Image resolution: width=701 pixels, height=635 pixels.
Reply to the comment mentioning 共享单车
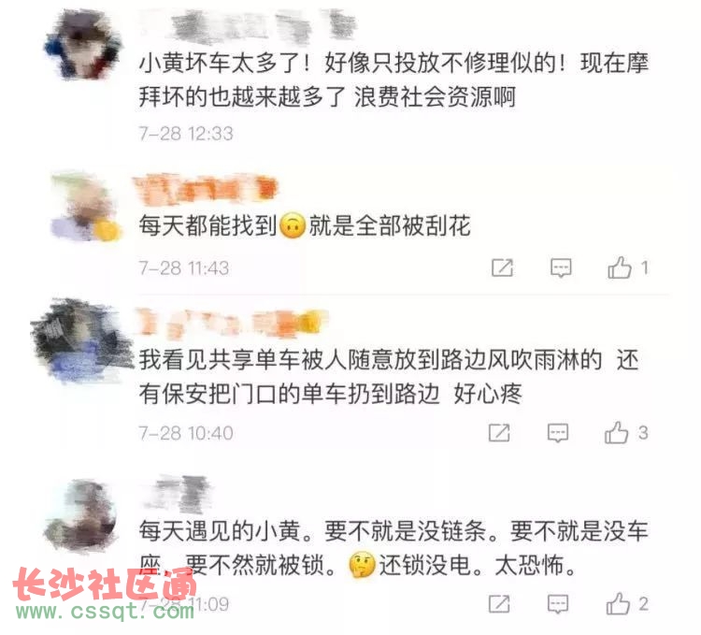click(557, 433)
